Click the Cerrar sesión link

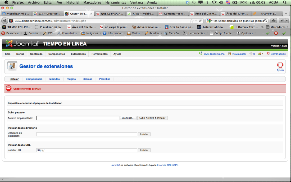coord(278,54)
